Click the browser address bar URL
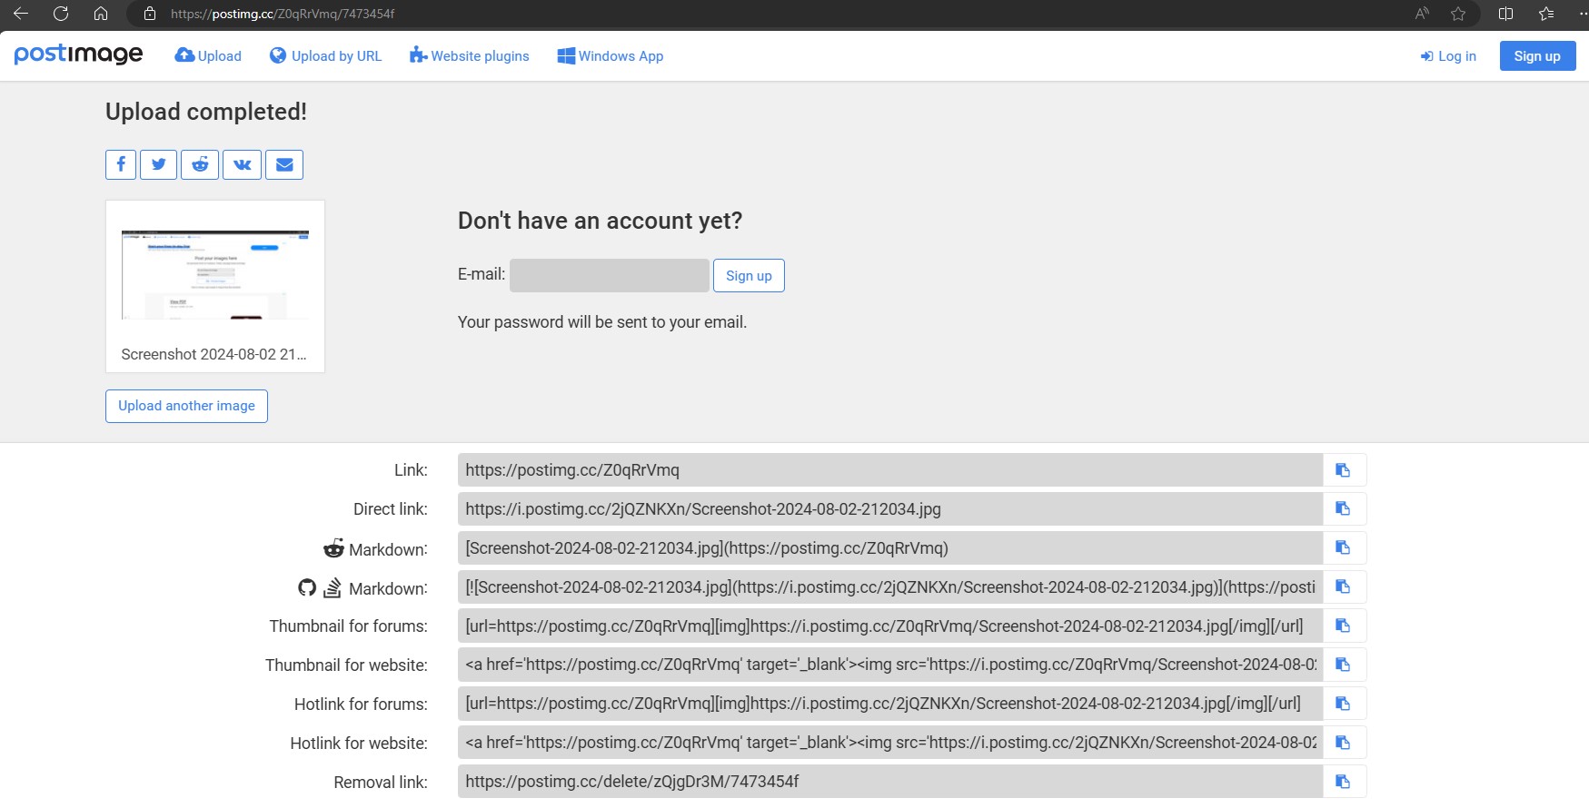Image resolution: width=1589 pixels, height=808 pixels. click(x=283, y=14)
